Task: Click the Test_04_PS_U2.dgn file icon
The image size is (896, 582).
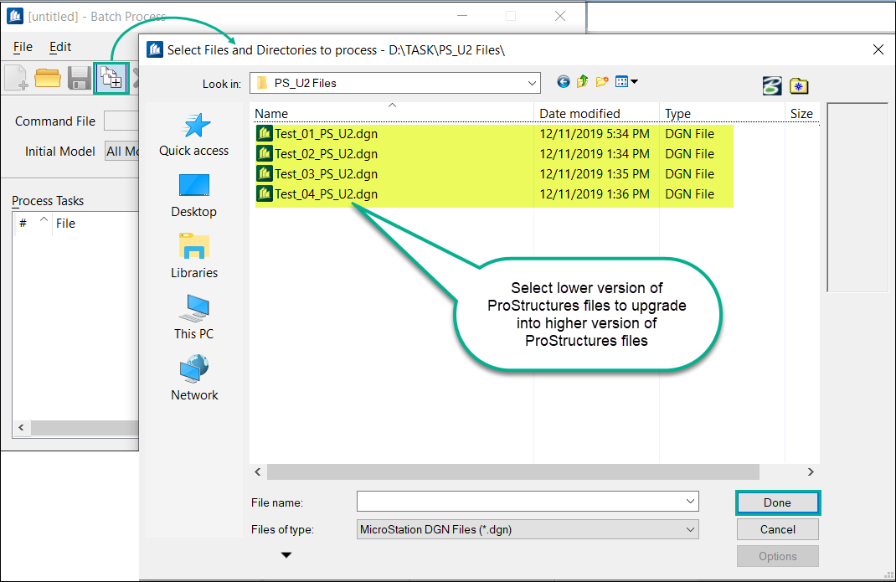Action: tap(264, 193)
